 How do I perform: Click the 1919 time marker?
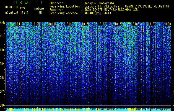[151, 24]
